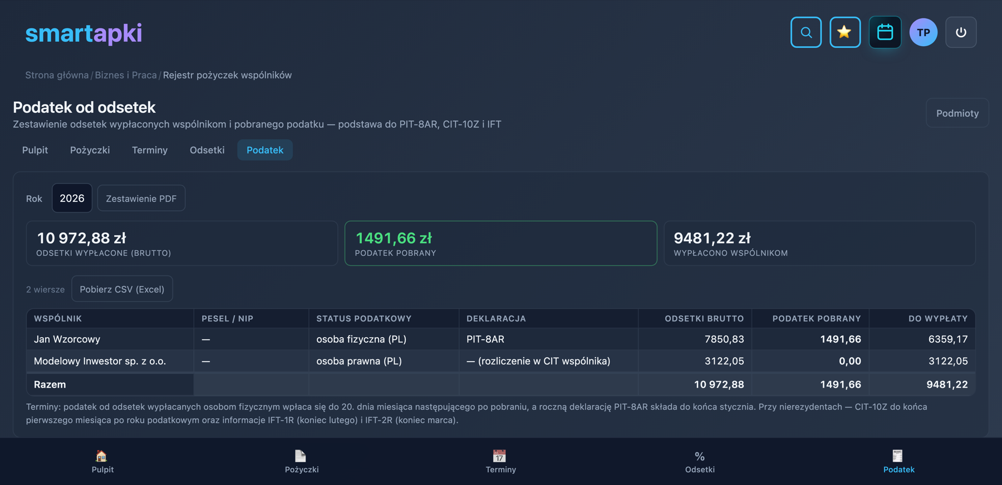Image resolution: width=1002 pixels, height=485 pixels.
Task: Open favorites with the star icon
Action: (845, 32)
